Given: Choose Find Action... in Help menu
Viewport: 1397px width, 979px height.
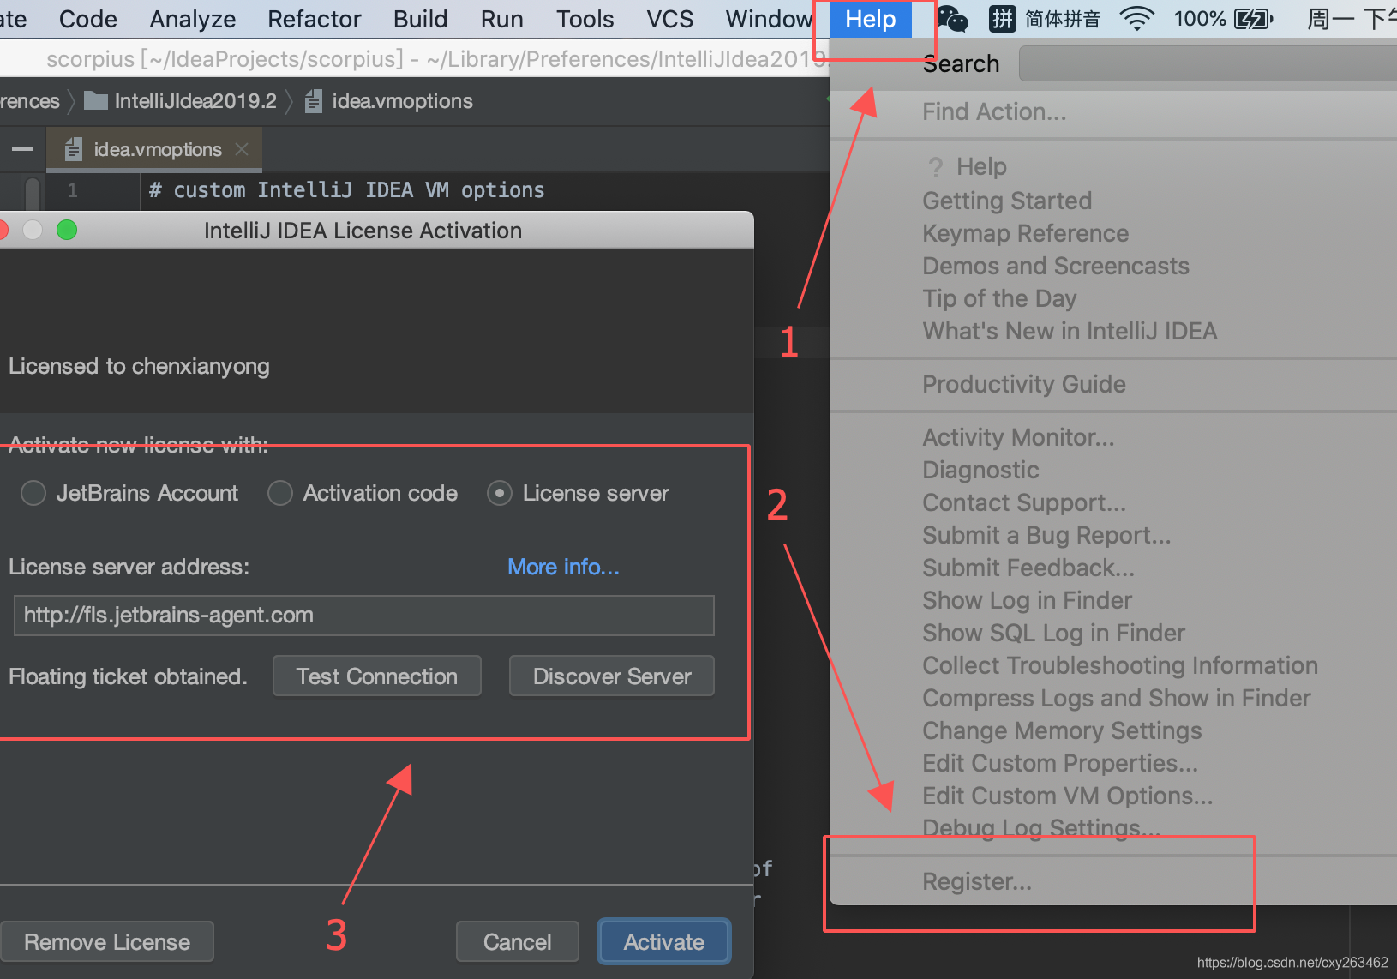Looking at the screenshot, I should [x=994, y=111].
